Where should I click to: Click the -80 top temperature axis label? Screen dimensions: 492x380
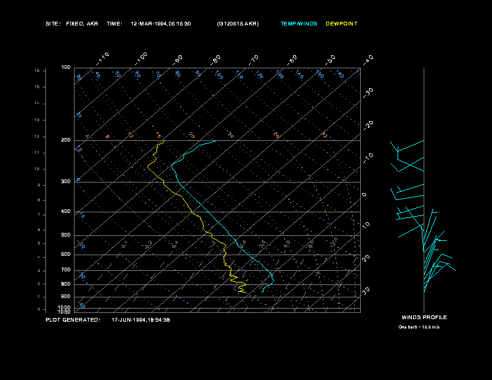(x=216, y=60)
